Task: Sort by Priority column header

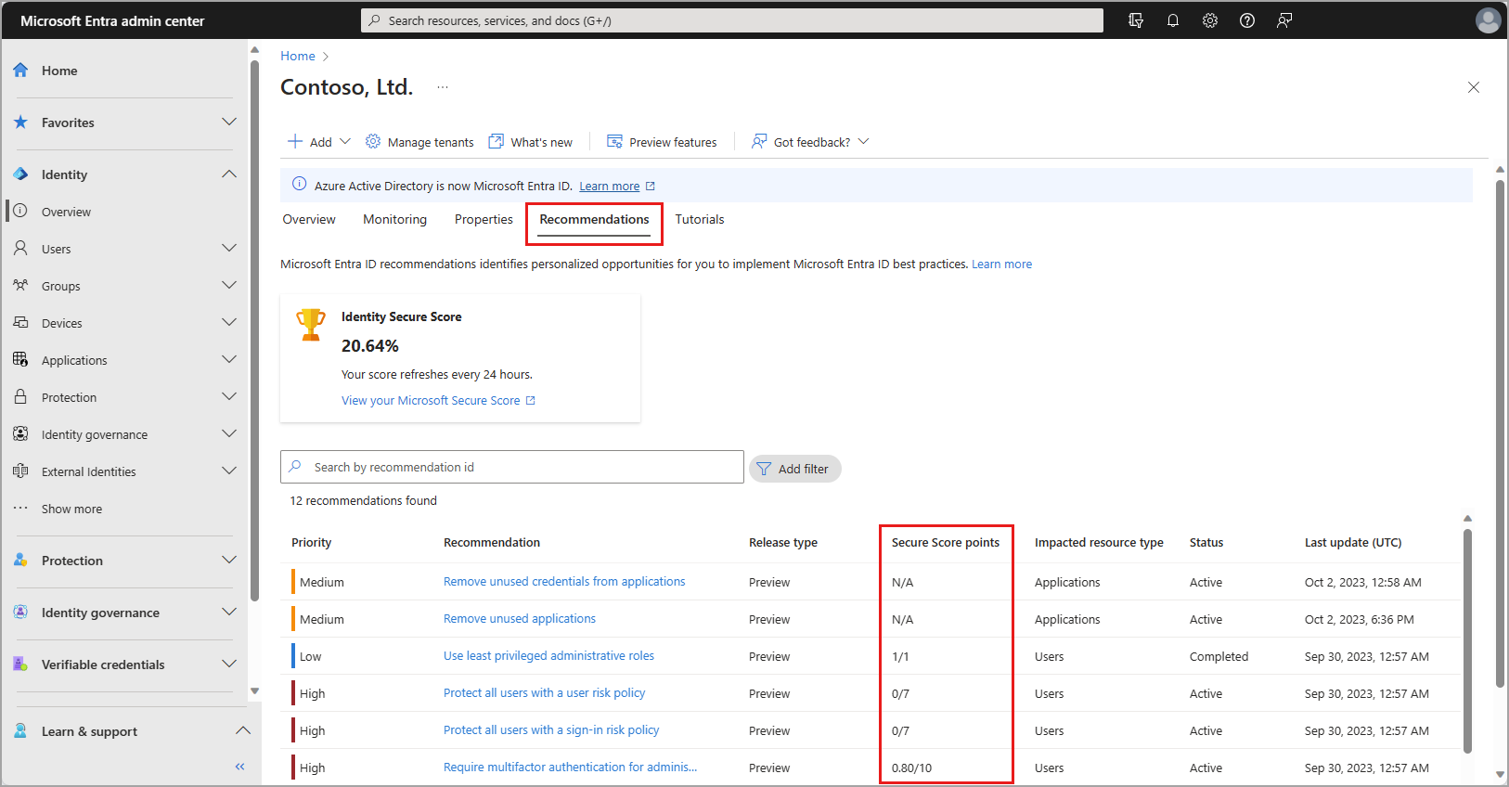Action: point(312,543)
